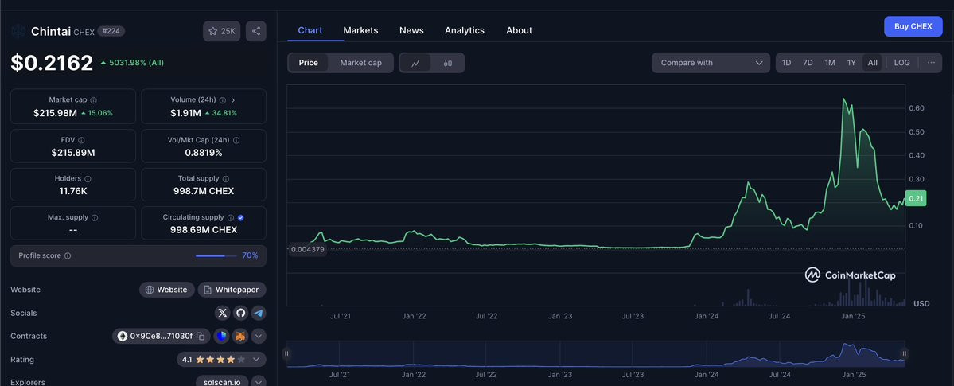Click the 0.8819% Vol/Mkt Cap value

click(204, 153)
